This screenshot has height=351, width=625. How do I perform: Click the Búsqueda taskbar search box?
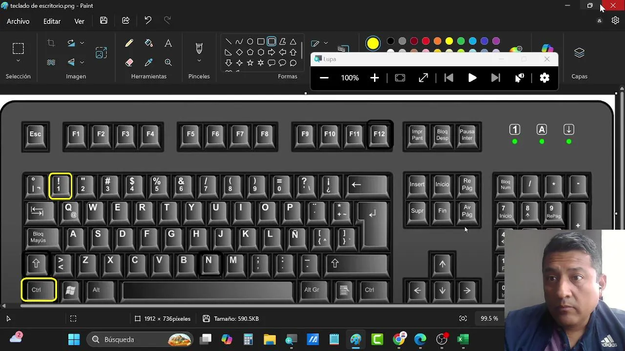pyautogui.click(x=141, y=339)
